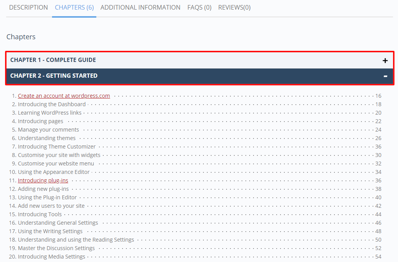Click 'Customise your site with widgets'
The width and height of the screenshot is (398, 262).
pos(59,155)
